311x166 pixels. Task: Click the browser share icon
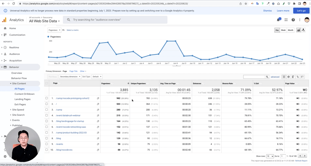pyautogui.click(x=240, y=4)
